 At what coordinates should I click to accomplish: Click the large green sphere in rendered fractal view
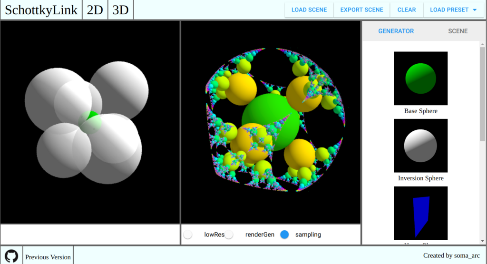coord(270,122)
